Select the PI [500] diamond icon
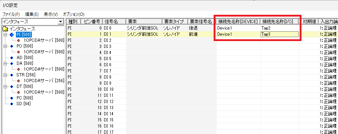338x134 pixels. coord(12,35)
